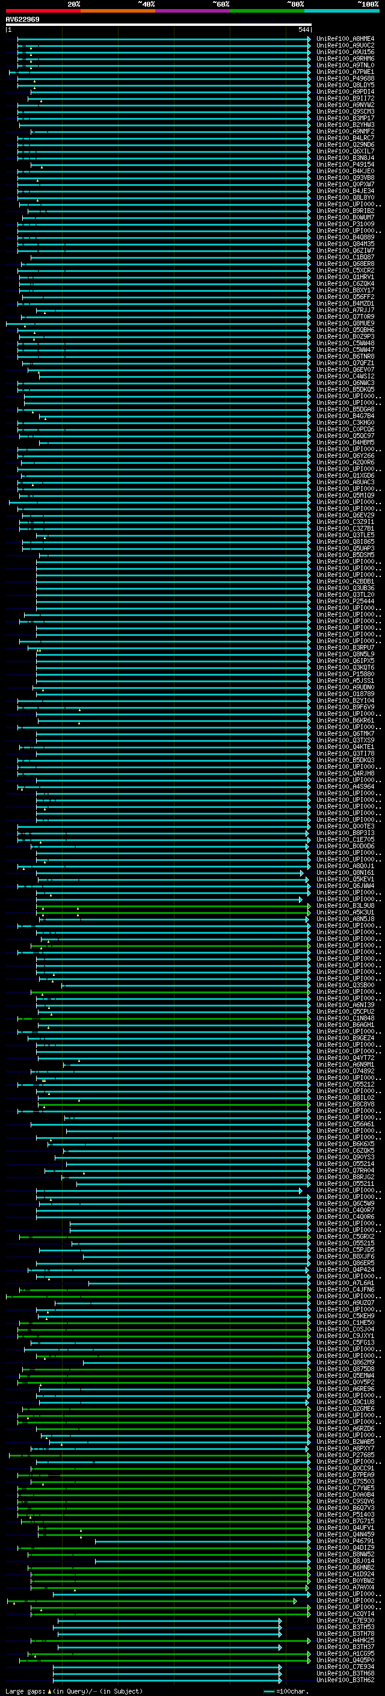Select the UniRef100_B6AGH1 label
The height and width of the screenshot is (1696, 385).
pyautogui.click(x=345, y=1025)
